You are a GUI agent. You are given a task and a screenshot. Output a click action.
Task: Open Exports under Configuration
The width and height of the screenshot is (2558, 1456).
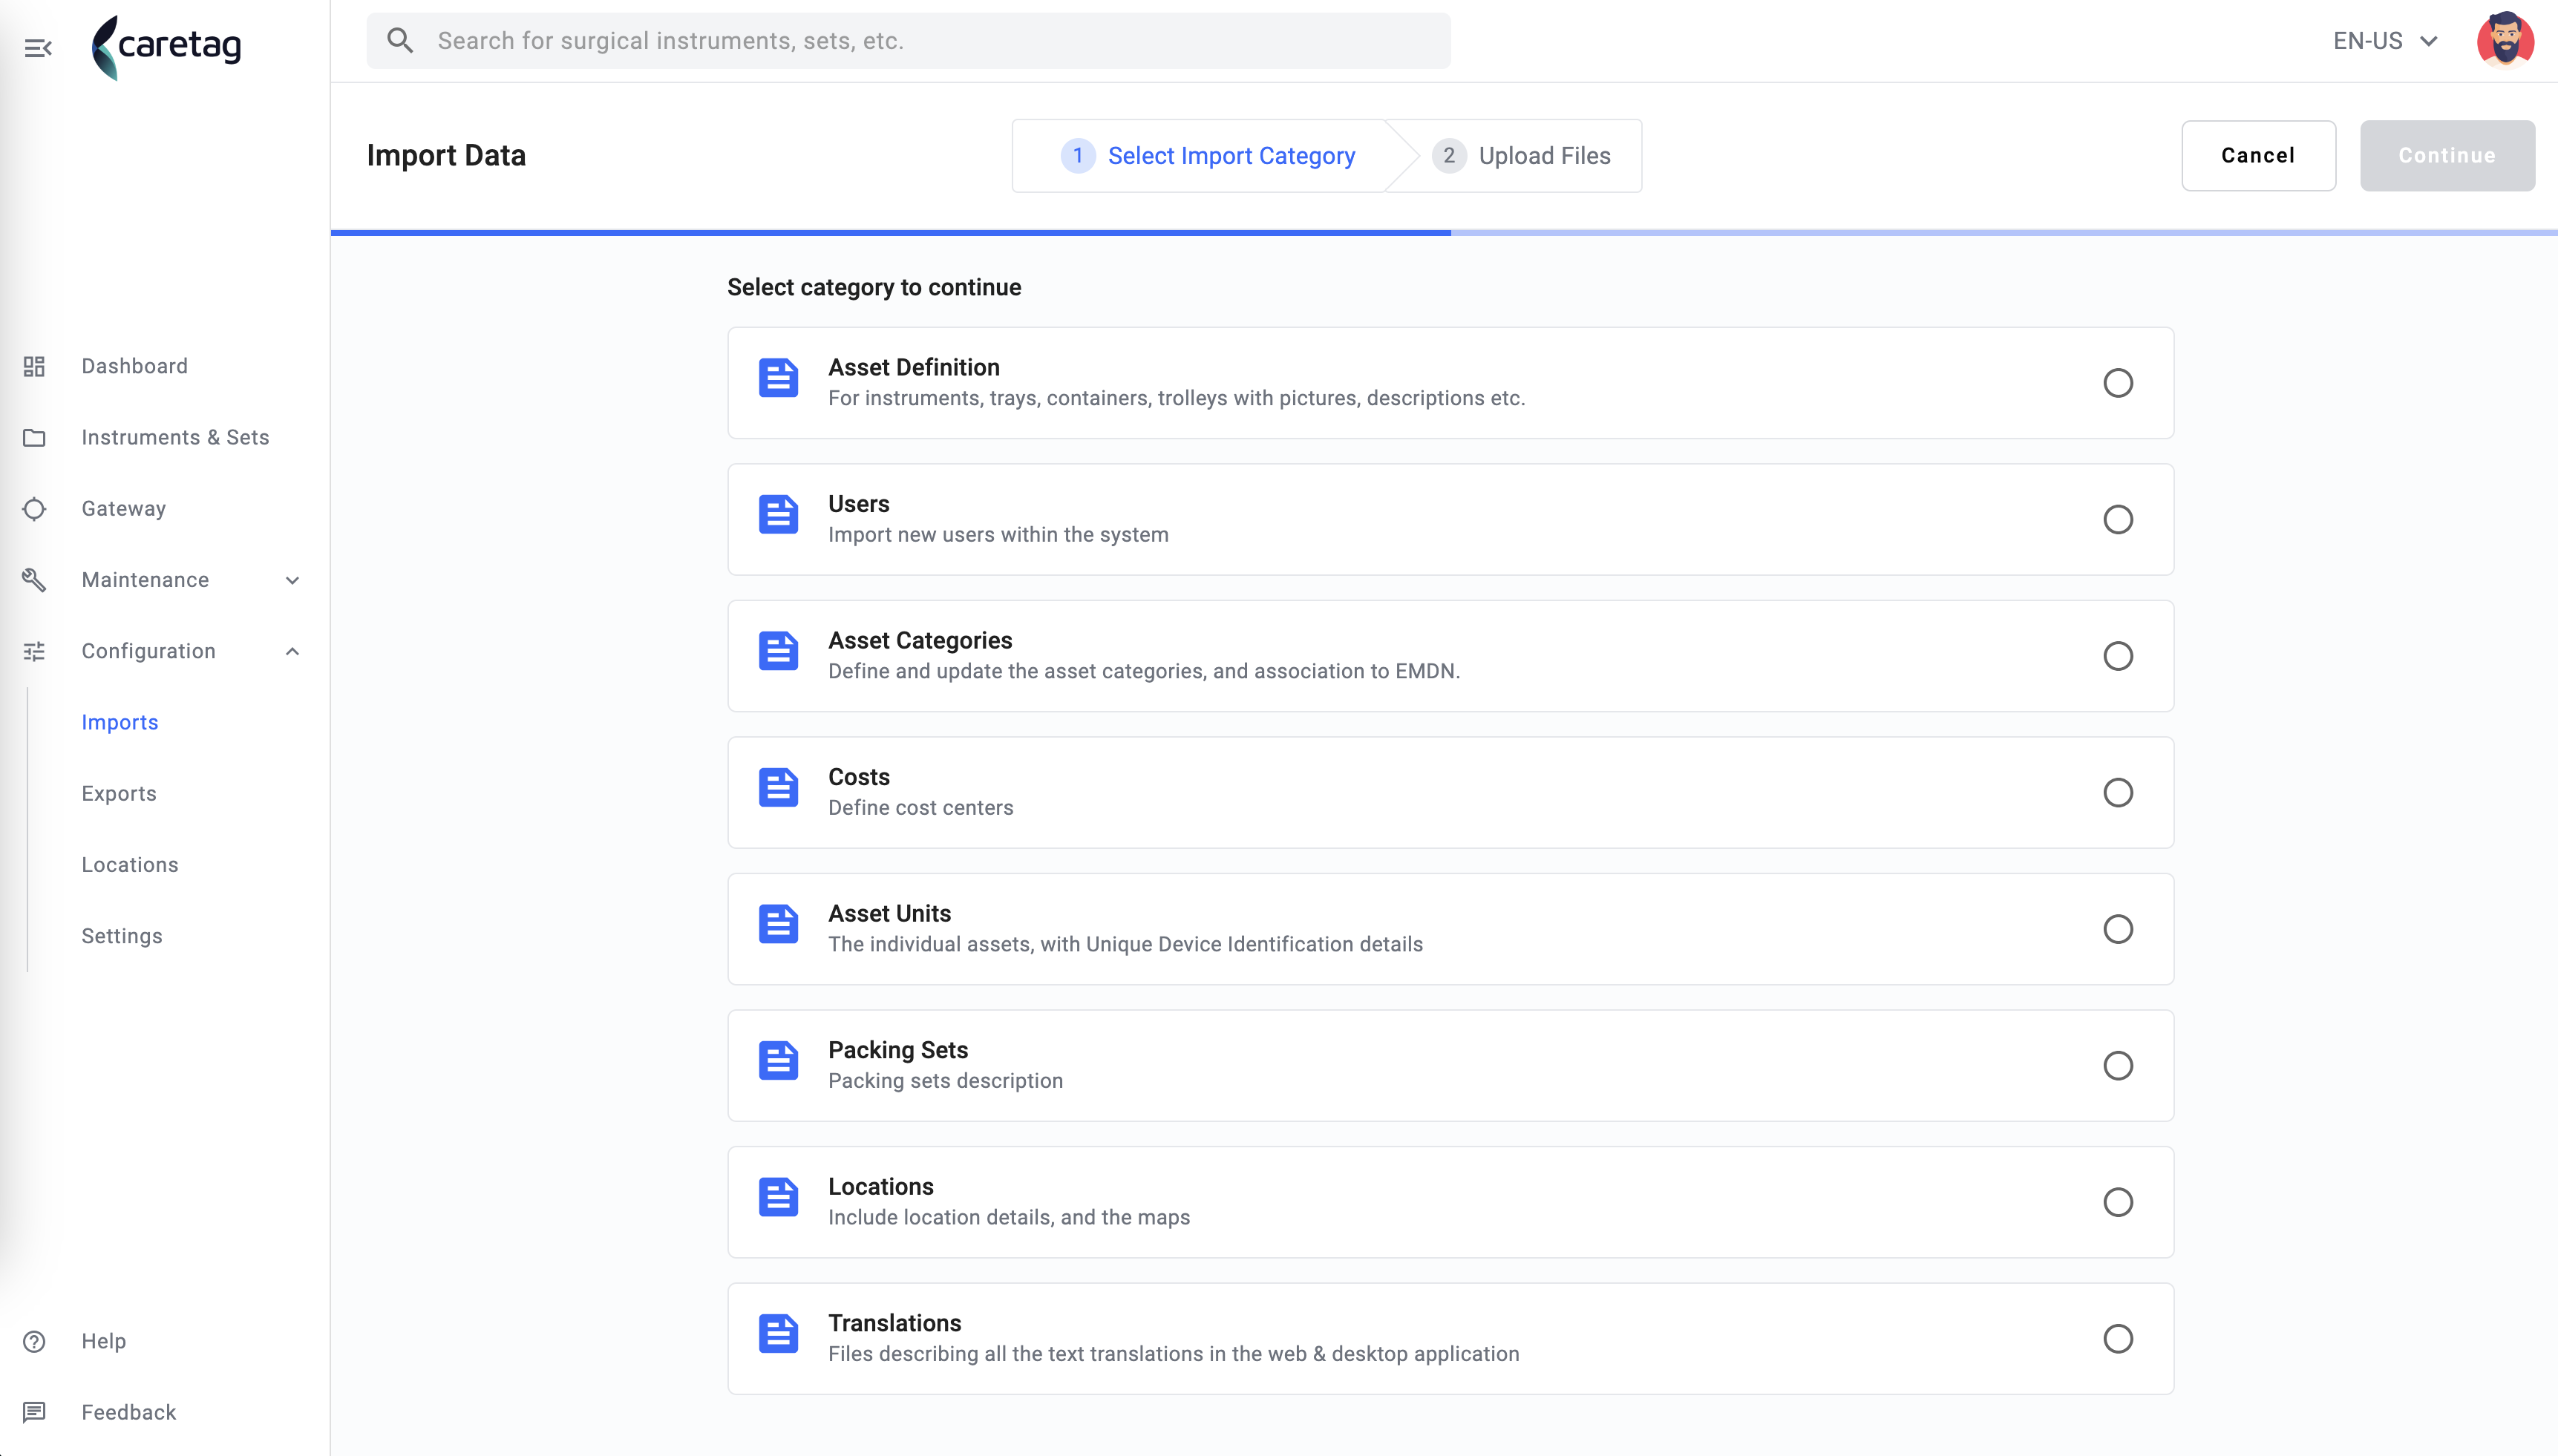pyautogui.click(x=119, y=793)
